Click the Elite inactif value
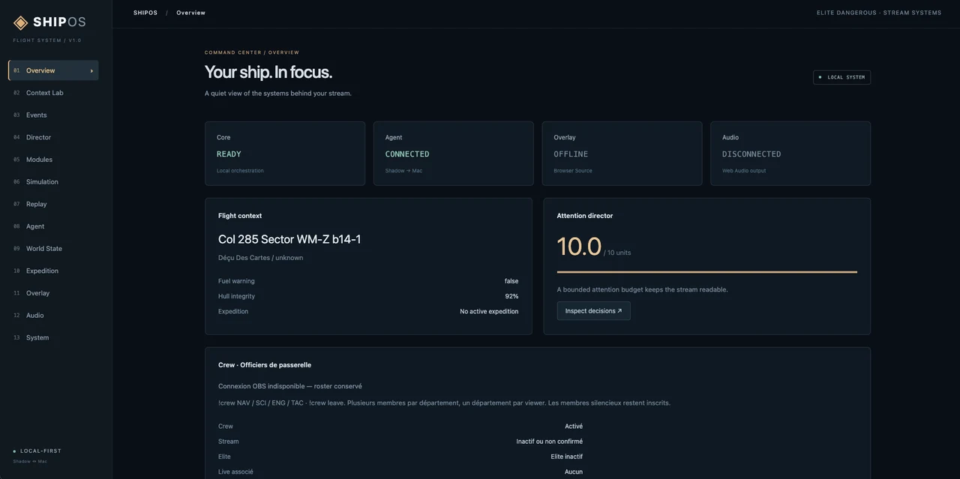 point(567,457)
